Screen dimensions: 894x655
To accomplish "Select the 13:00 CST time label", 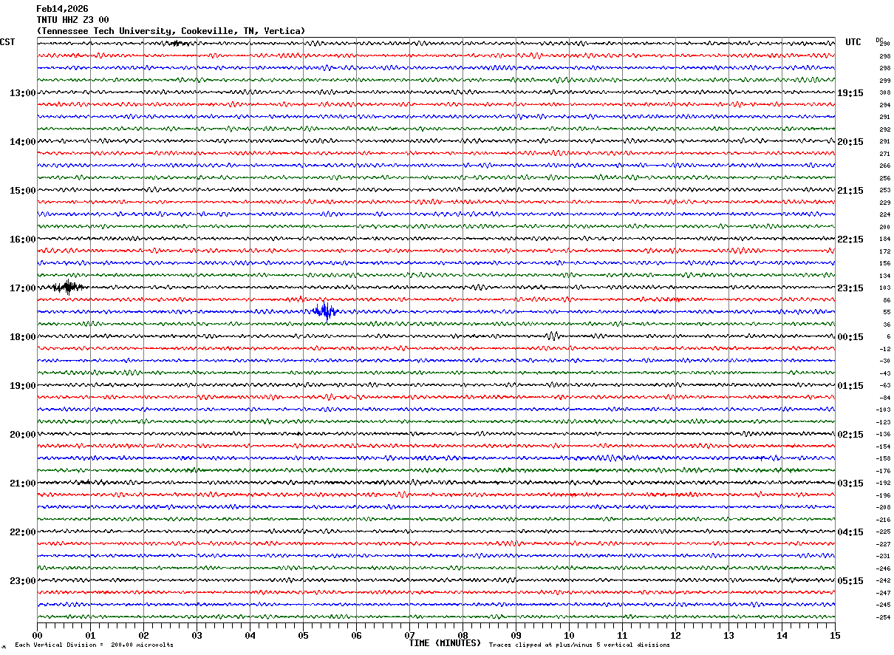I will [x=22, y=93].
